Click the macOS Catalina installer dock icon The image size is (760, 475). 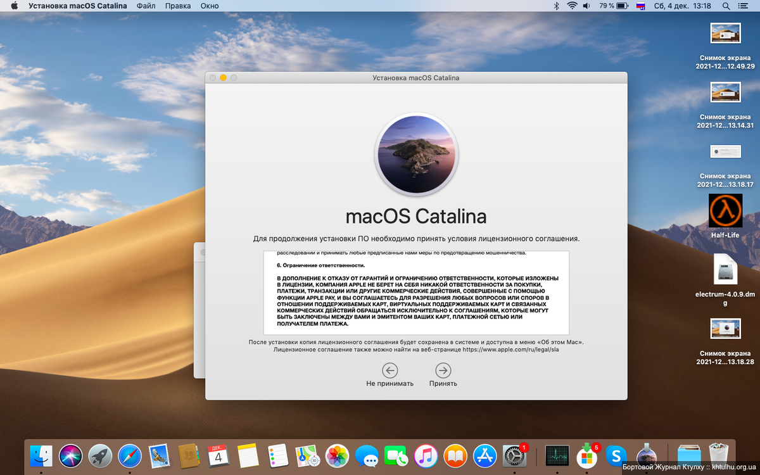coord(646,455)
